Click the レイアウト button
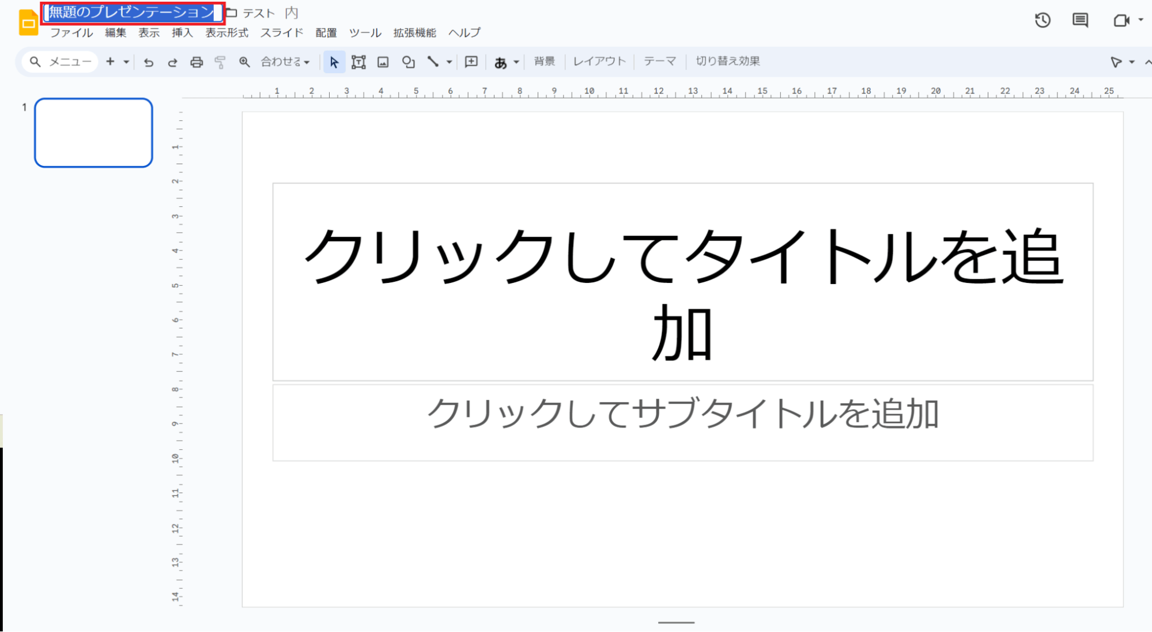 tap(599, 61)
